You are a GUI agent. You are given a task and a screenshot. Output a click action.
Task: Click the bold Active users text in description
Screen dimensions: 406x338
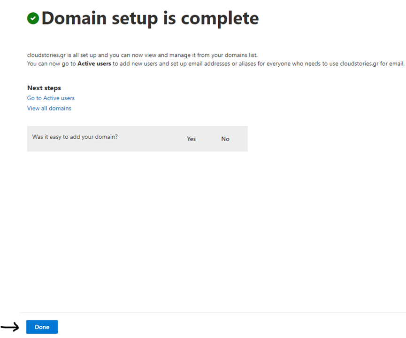94,63
